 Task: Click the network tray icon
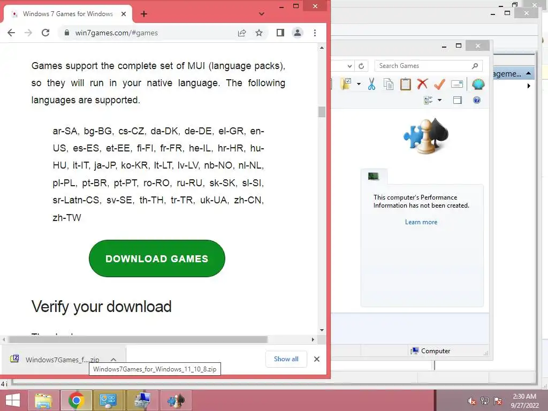pyautogui.click(x=485, y=401)
